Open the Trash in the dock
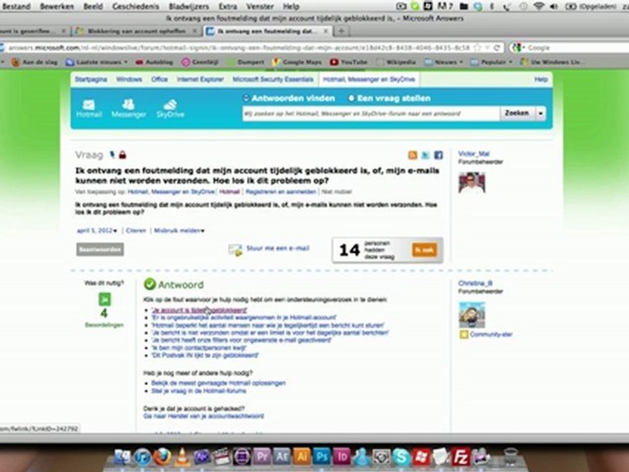The width and height of the screenshot is (629, 472). tap(510, 457)
